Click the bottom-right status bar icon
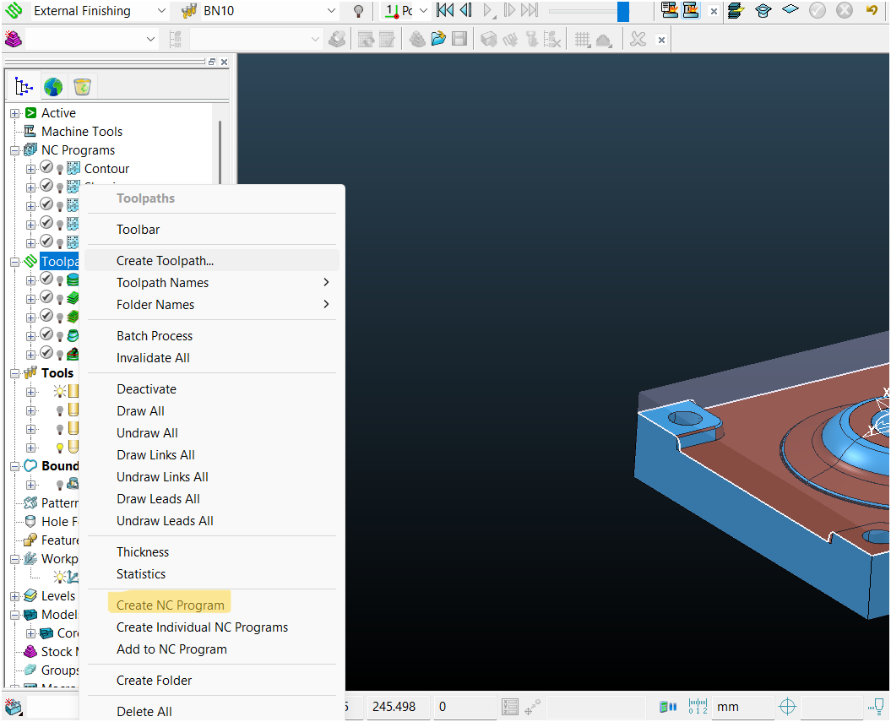The image size is (891, 722). [877, 707]
